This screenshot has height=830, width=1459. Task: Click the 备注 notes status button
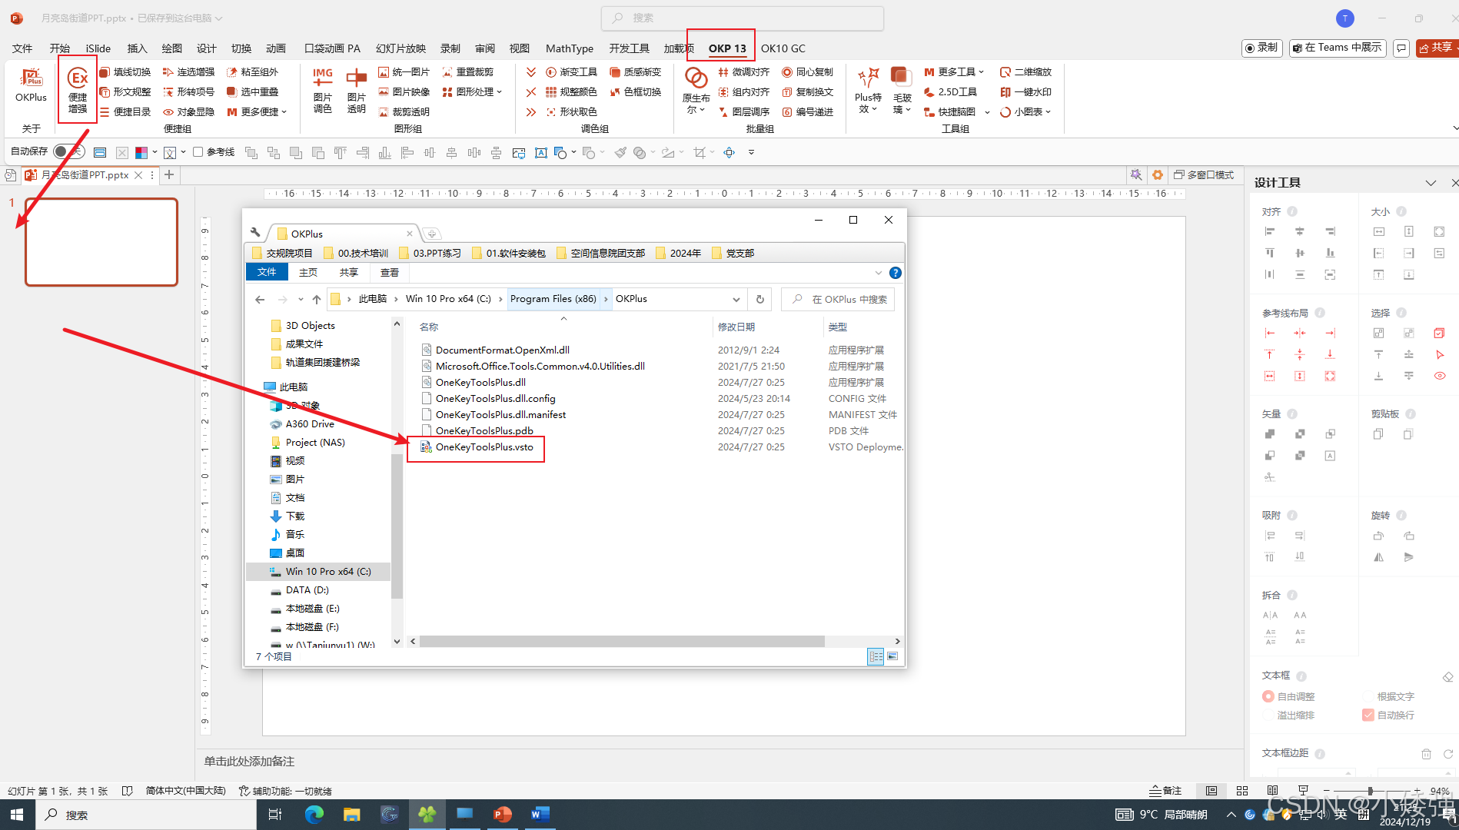pos(1165,791)
